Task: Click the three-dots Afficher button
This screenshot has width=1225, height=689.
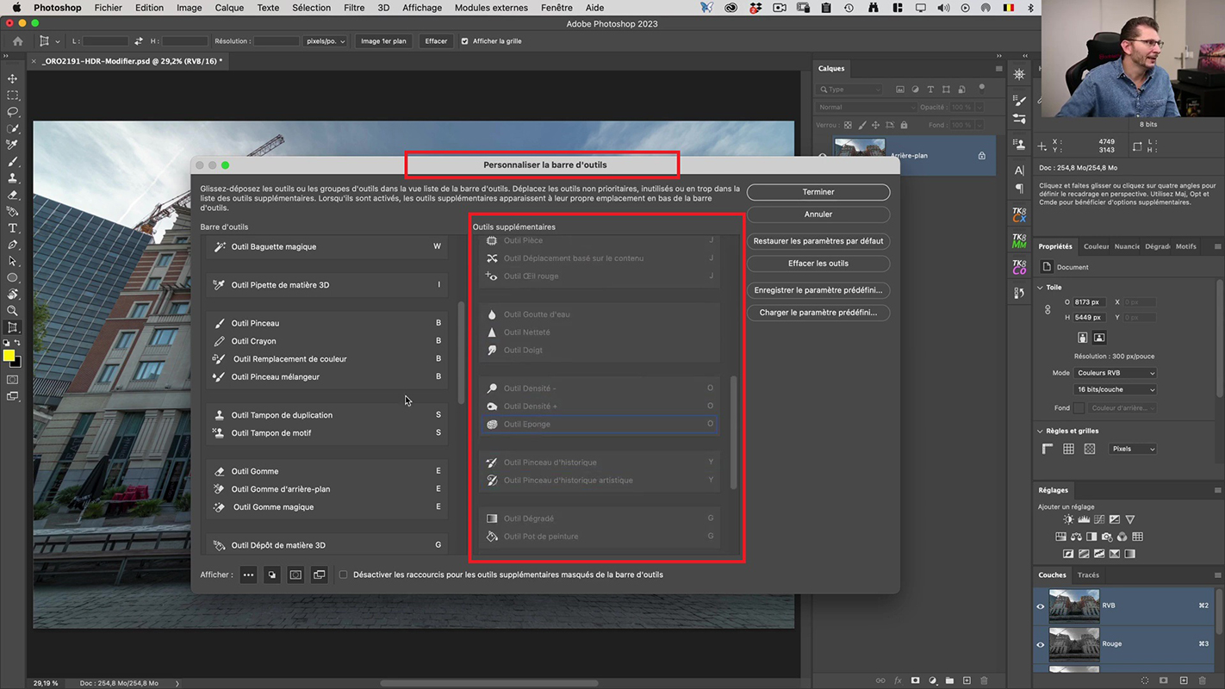Action: 248,575
